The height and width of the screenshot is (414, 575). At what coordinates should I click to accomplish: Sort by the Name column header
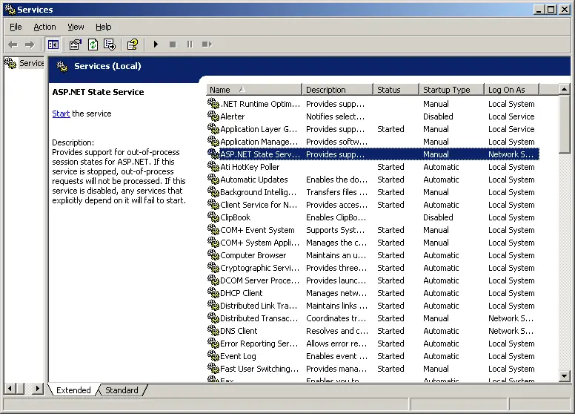coord(254,90)
